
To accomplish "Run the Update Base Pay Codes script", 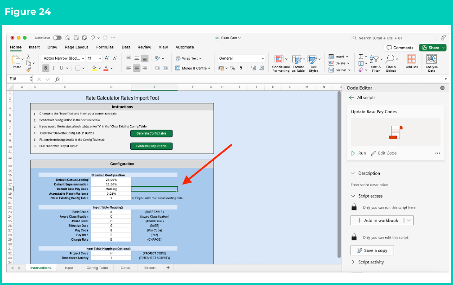I will coord(359,153).
